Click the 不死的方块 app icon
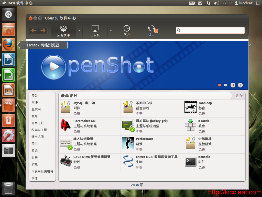The width and height of the screenshot is (262, 197). 128,107
